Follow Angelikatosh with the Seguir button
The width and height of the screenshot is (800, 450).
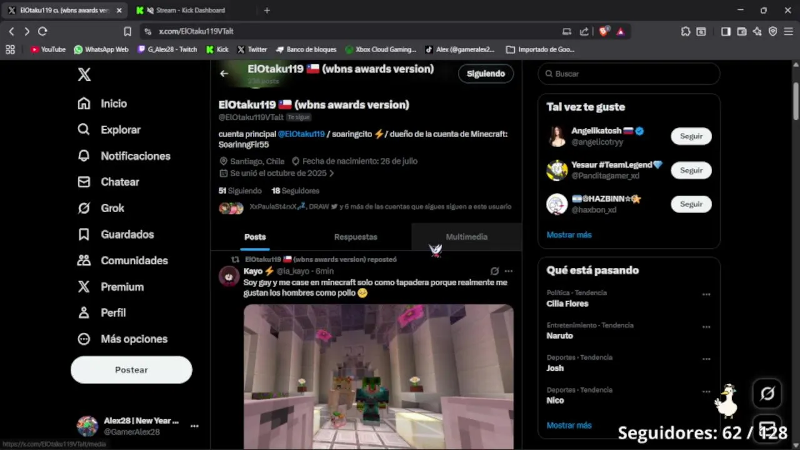point(691,136)
